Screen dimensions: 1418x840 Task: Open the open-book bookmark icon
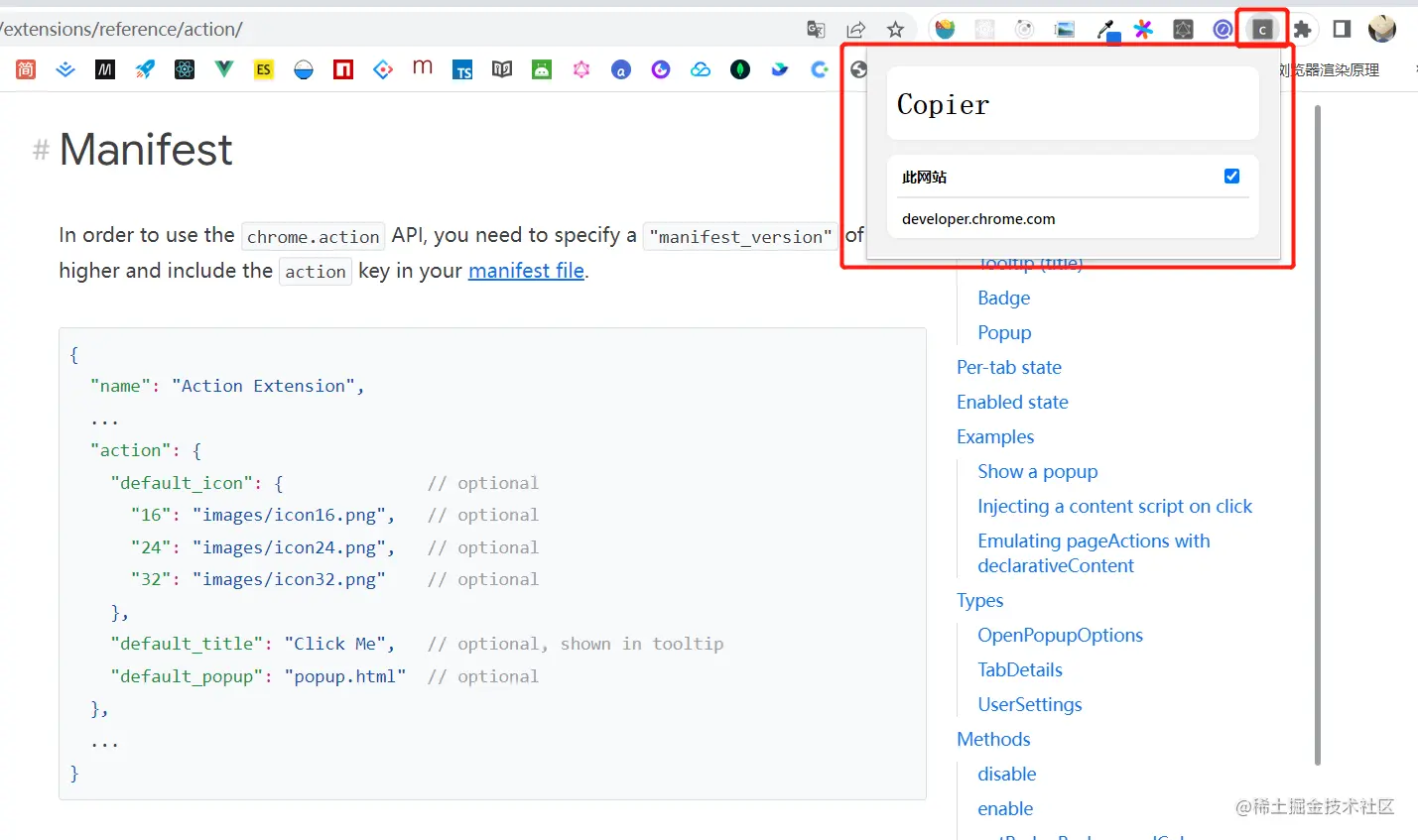tap(502, 69)
